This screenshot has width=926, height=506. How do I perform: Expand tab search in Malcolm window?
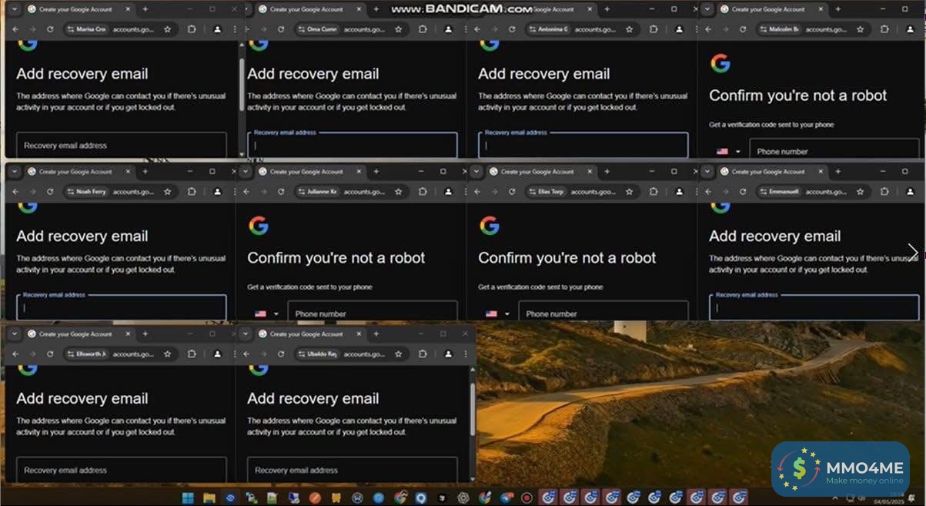click(707, 9)
